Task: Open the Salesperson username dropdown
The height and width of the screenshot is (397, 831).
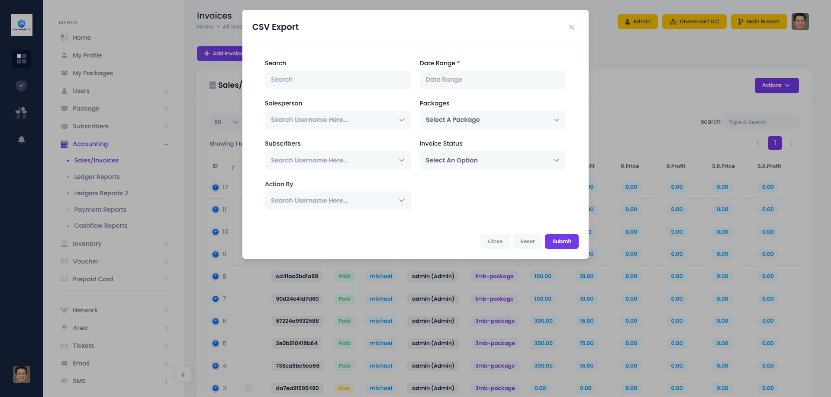Action: pos(338,120)
